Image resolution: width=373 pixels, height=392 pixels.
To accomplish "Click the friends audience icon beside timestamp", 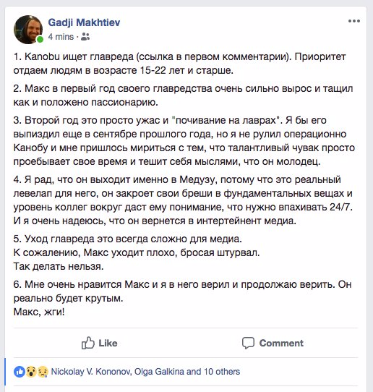I will click(x=85, y=37).
